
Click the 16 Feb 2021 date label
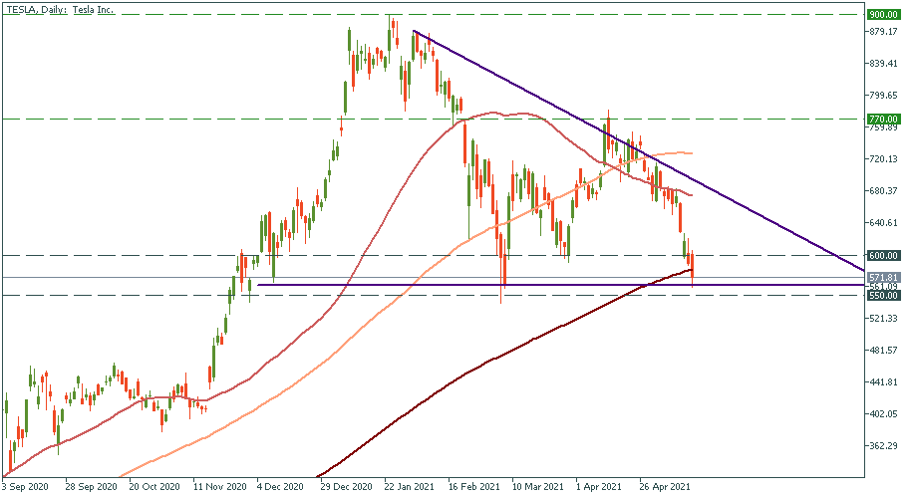[471, 488]
